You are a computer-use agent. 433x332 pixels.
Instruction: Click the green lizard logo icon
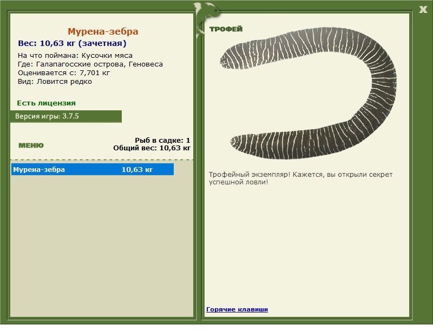pos(207,12)
